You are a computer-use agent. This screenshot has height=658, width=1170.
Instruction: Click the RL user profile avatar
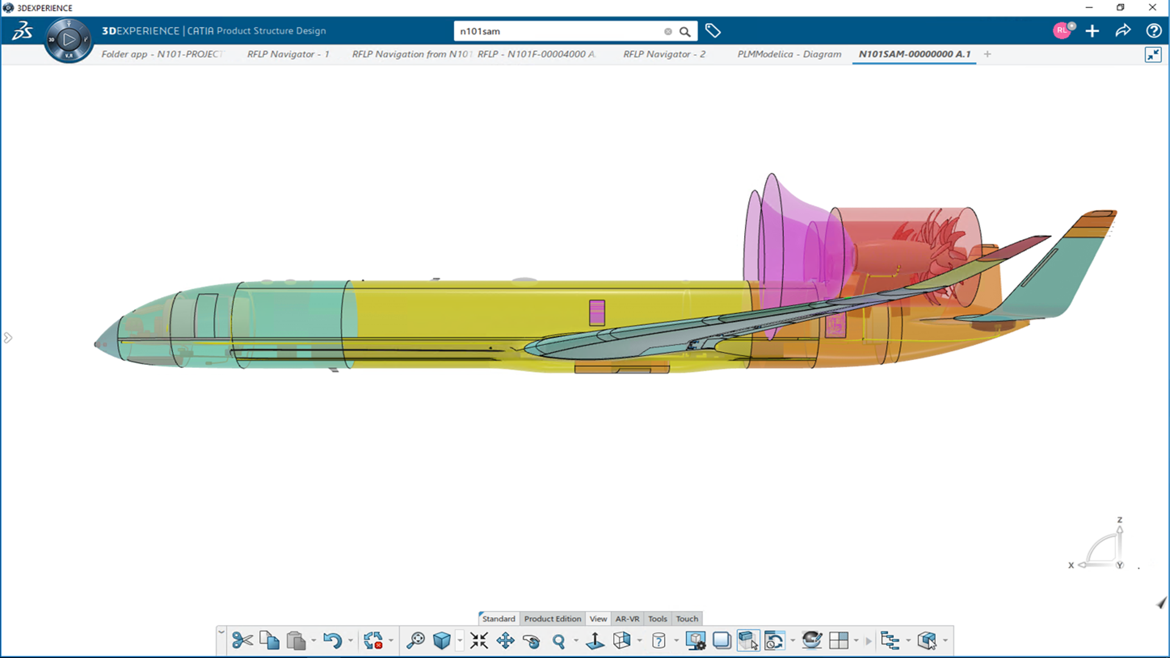pos(1063,30)
